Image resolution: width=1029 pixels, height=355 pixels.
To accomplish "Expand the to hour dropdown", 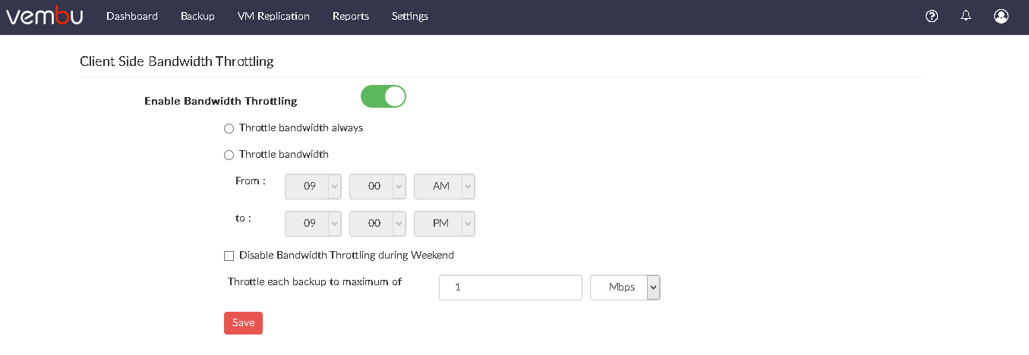I will point(313,224).
